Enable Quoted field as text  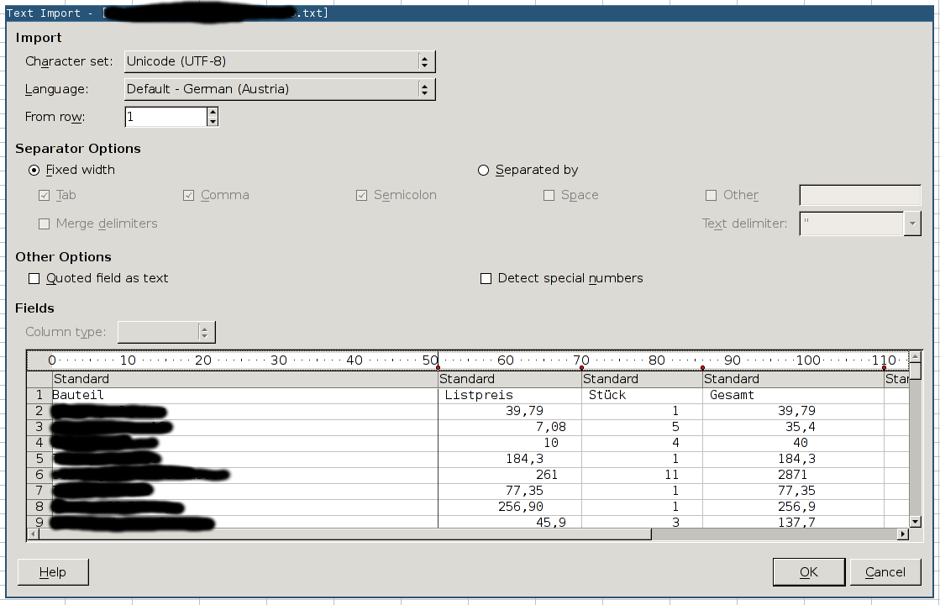34,278
